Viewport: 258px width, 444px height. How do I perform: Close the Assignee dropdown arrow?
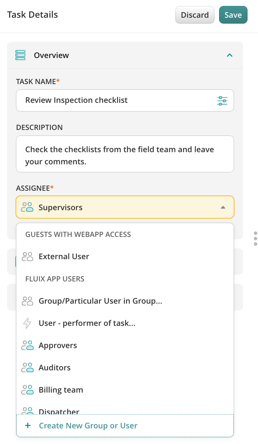click(x=223, y=207)
